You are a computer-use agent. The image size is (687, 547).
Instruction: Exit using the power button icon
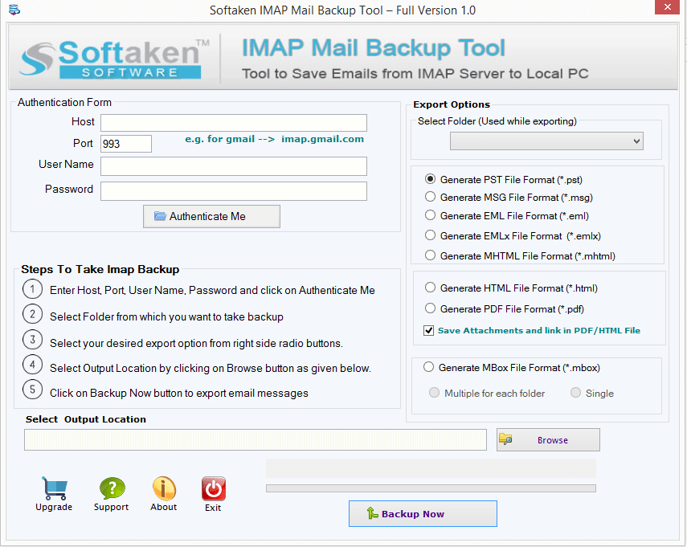click(213, 485)
